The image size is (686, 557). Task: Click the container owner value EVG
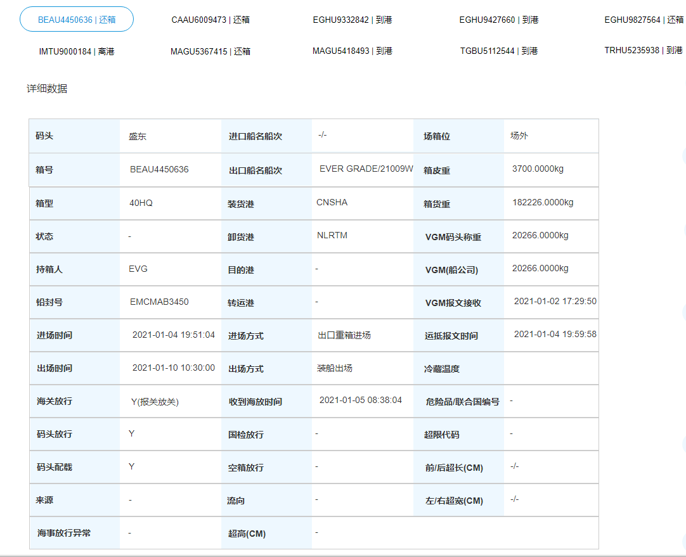pos(138,269)
